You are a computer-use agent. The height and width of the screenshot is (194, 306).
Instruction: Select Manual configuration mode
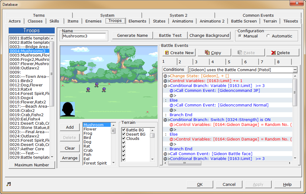(240, 36)
